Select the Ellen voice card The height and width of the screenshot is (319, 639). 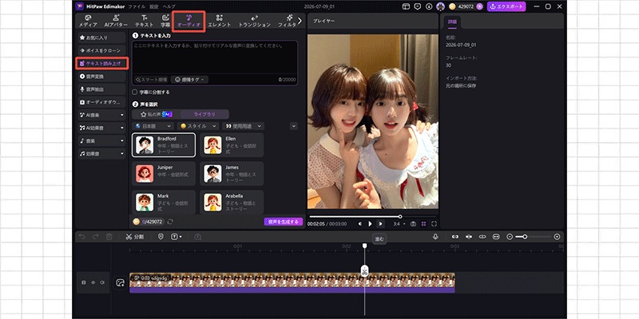(x=232, y=145)
